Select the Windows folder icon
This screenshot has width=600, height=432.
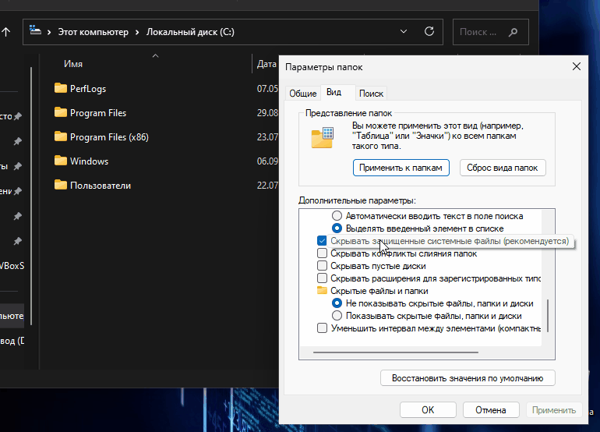pos(61,161)
